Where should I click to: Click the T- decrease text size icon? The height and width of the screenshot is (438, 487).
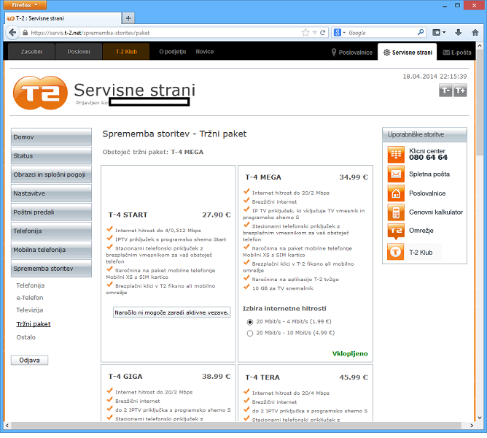click(x=445, y=91)
